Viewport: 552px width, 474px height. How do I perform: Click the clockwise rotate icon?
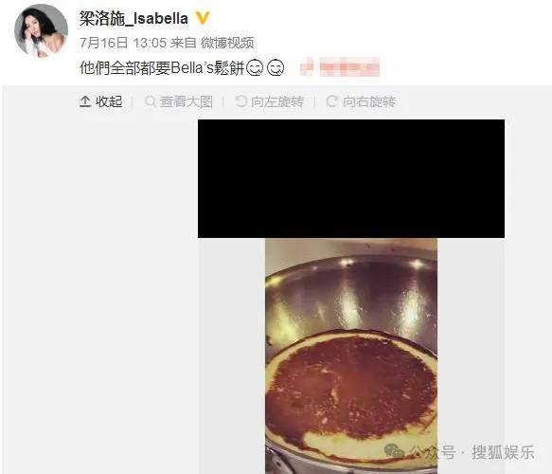click(x=332, y=101)
